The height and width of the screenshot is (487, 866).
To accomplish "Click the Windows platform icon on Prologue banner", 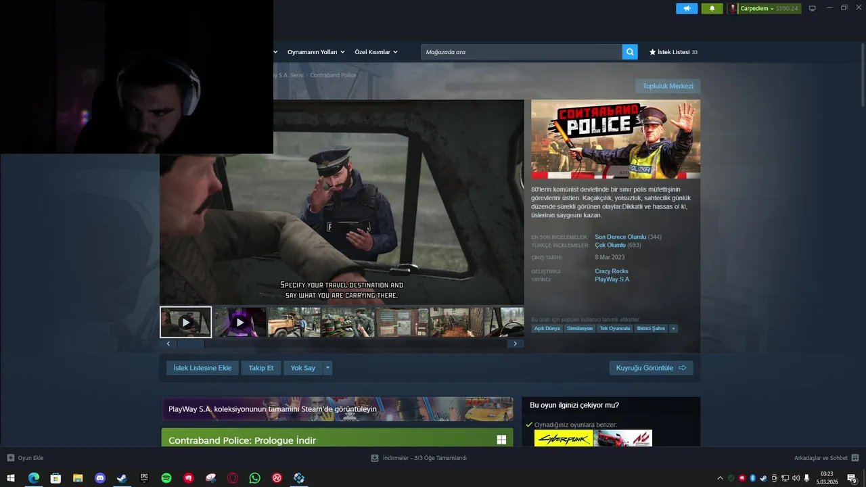I will pos(501,440).
